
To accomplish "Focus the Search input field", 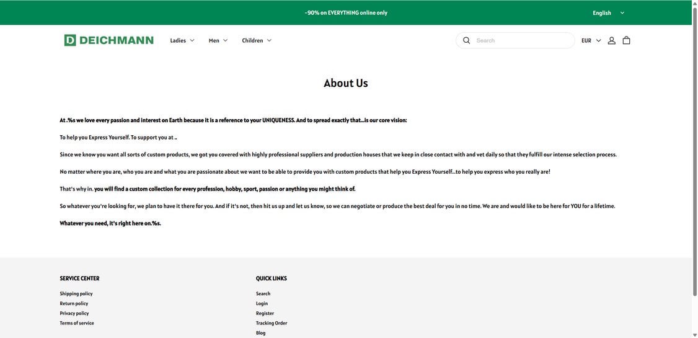I will click(x=515, y=40).
